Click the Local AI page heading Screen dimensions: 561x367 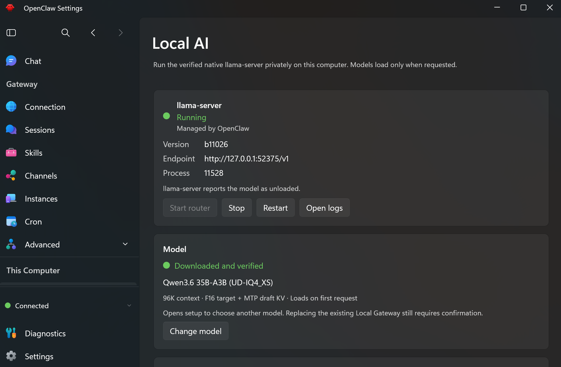tap(181, 43)
